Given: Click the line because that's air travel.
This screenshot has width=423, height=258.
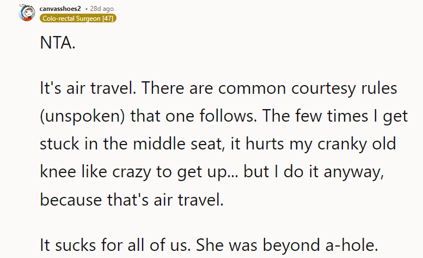Looking at the screenshot, I should click(x=132, y=199).
